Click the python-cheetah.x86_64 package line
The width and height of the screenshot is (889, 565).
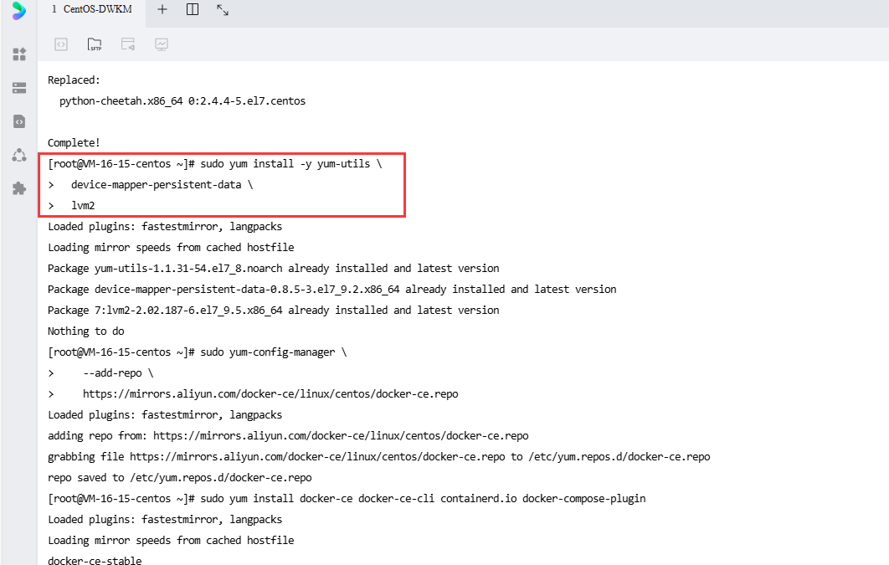pyautogui.click(x=182, y=101)
